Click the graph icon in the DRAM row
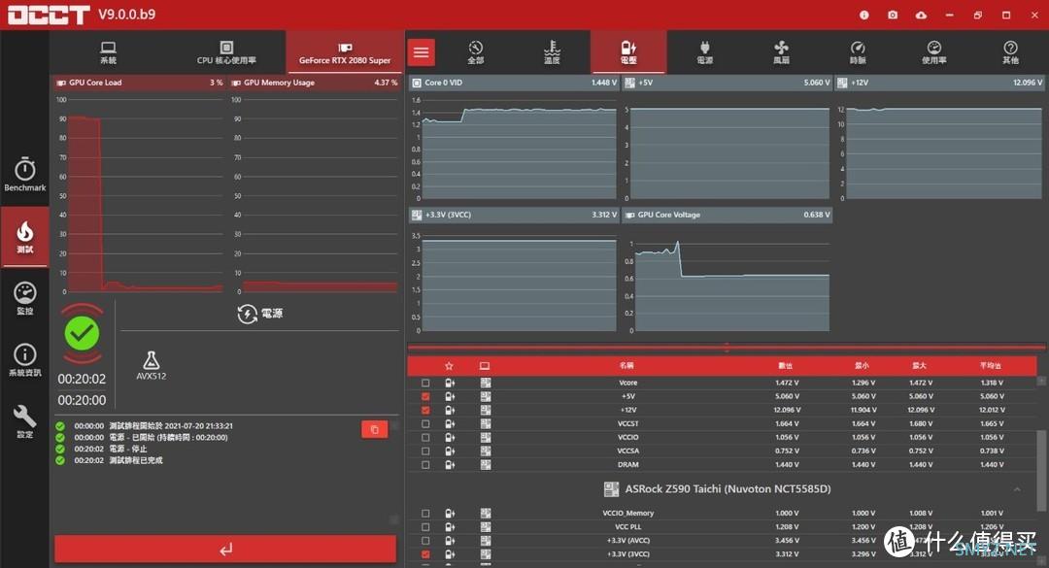 coord(486,464)
